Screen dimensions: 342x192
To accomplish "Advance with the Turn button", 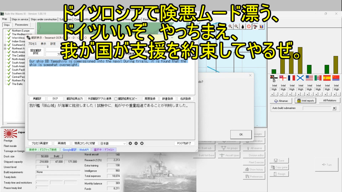I will [327, 165].
